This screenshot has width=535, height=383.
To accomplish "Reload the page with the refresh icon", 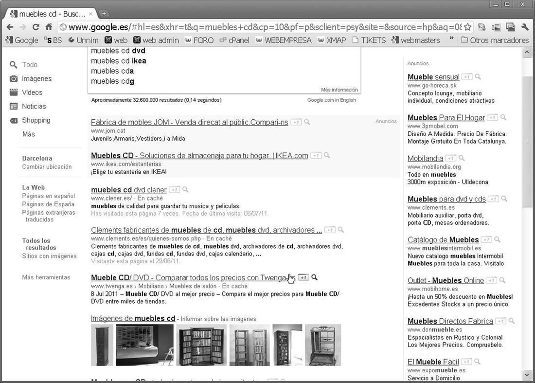I will [36, 27].
